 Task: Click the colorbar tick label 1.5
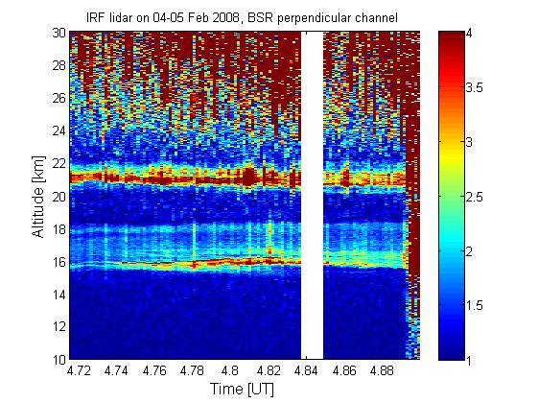tap(474, 305)
